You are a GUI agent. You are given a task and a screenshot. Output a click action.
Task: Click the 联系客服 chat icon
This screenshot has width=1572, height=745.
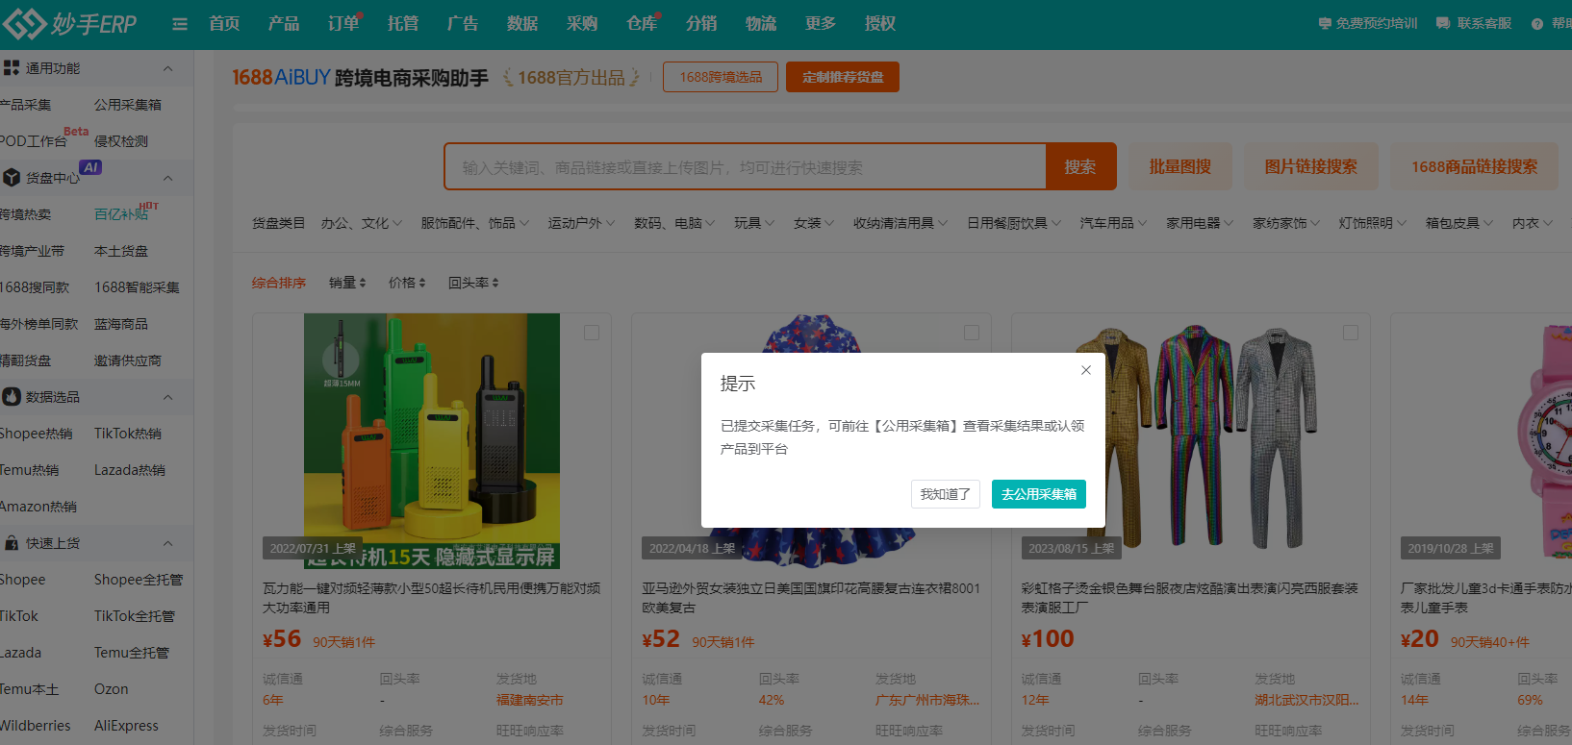(1443, 23)
